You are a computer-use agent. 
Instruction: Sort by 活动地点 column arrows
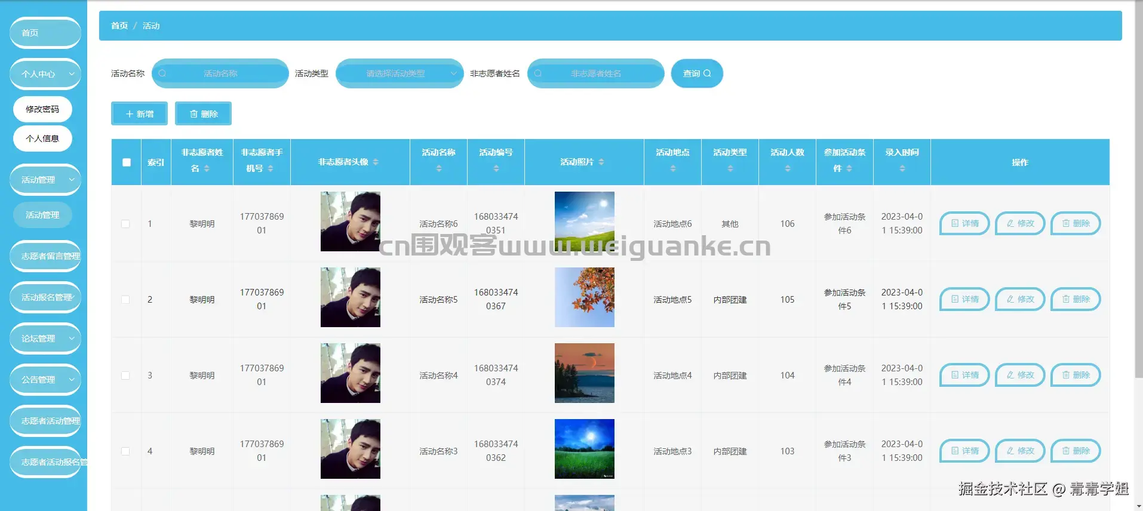pos(673,169)
